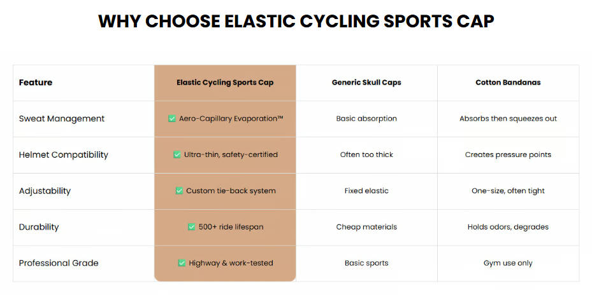592x295 pixels.
Task: Click the green checkmark beside Custom tie-back system
Action: (x=179, y=191)
